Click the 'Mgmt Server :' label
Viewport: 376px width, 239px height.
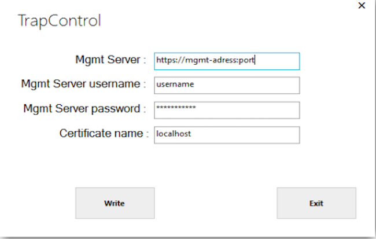pyautogui.click(x=108, y=60)
